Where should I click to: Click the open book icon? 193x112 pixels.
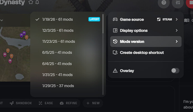tap(187, 20)
